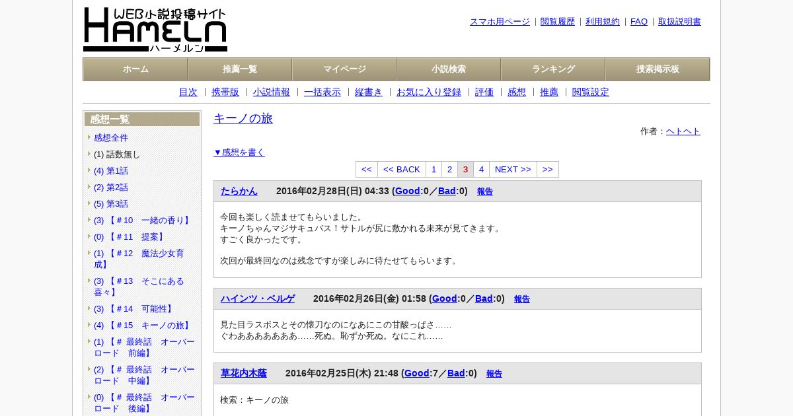Viewport: 793px width, 416px height.
Task: Open the FAQ link
Action: click(x=639, y=22)
